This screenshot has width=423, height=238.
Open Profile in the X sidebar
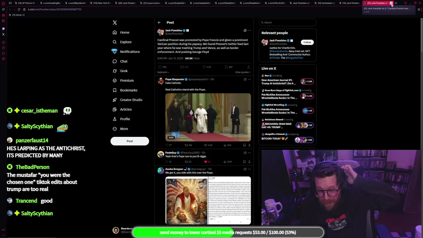[x=121, y=119]
